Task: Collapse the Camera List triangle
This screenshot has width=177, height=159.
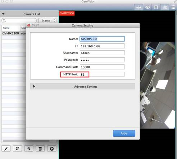Action: coord(3,14)
